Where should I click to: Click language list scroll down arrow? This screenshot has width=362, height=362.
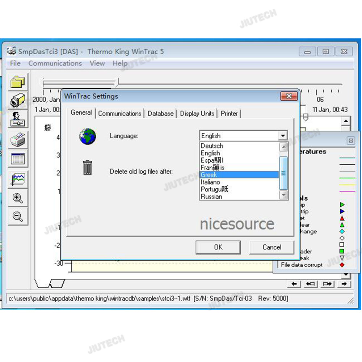point(283,195)
